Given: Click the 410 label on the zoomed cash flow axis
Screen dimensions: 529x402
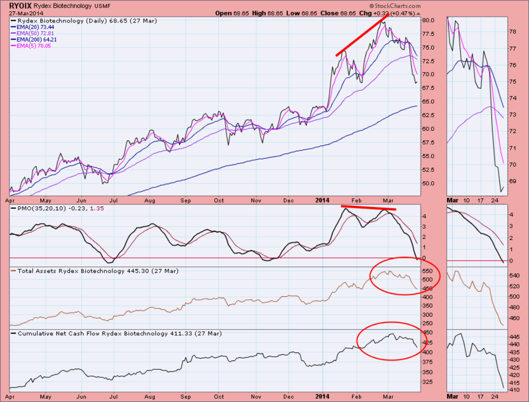Looking at the screenshot, I should [x=514, y=390].
